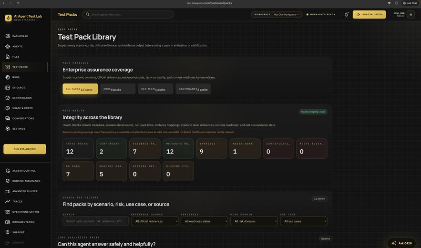
Task: Expand the All risk domains dropdown
Action: point(254,221)
